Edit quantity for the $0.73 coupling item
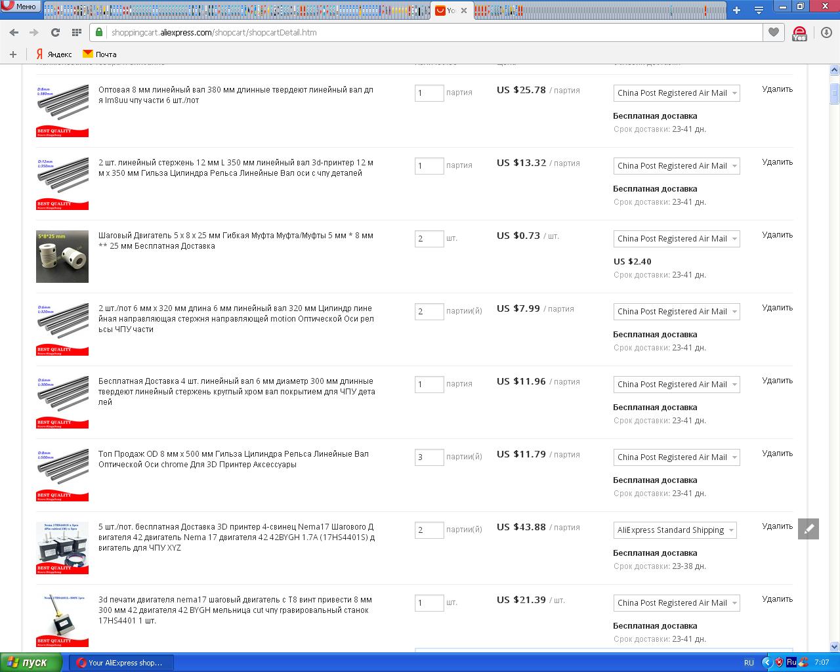This screenshot has height=672, width=840. click(x=429, y=238)
